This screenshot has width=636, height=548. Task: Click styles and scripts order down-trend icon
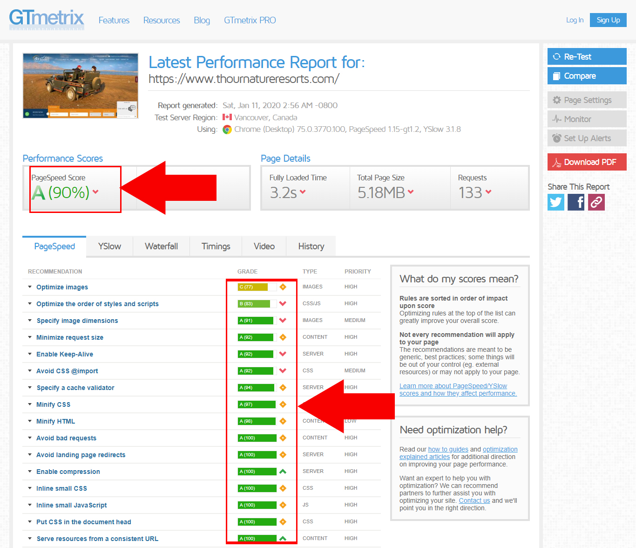tap(283, 304)
